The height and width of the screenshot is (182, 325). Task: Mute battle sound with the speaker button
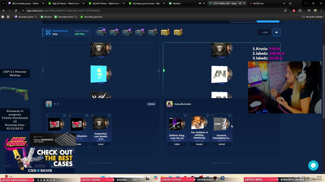277,32
